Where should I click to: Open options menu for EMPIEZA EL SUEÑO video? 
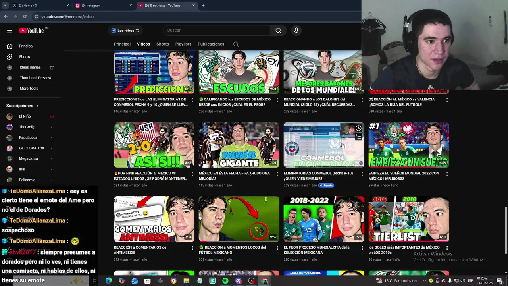[x=447, y=174]
